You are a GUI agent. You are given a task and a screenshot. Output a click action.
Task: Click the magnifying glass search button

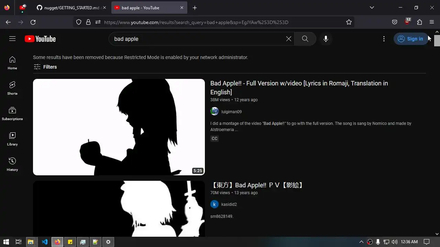point(305,39)
